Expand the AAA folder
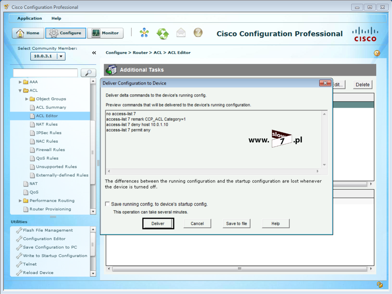Viewport: 392px width, 294px height. pos(20,82)
